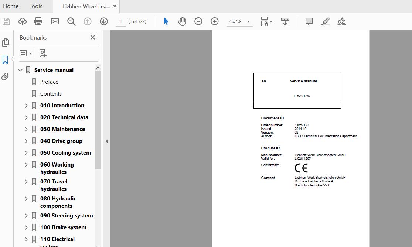Activate the Hand pan tool

coord(182,21)
